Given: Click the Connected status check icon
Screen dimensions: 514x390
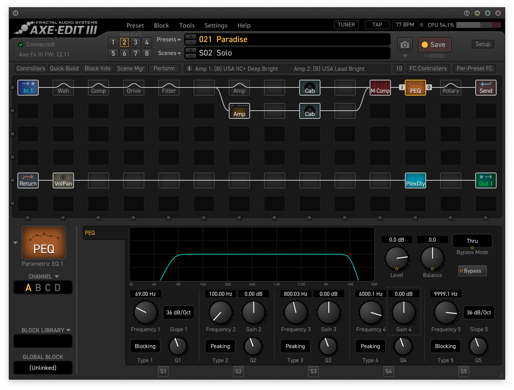Looking at the screenshot, I should pos(21,44).
